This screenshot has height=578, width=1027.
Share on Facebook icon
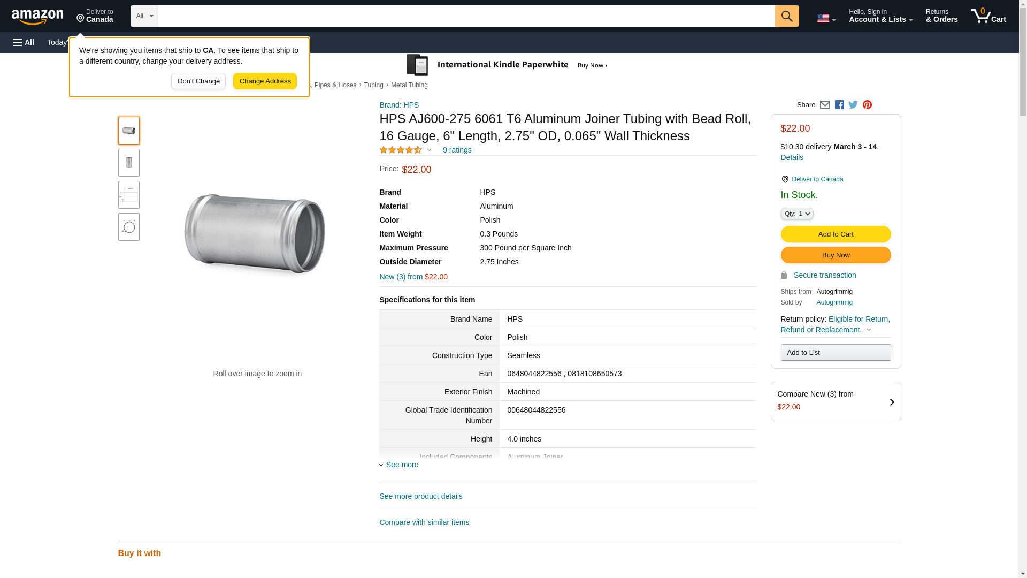click(x=839, y=105)
